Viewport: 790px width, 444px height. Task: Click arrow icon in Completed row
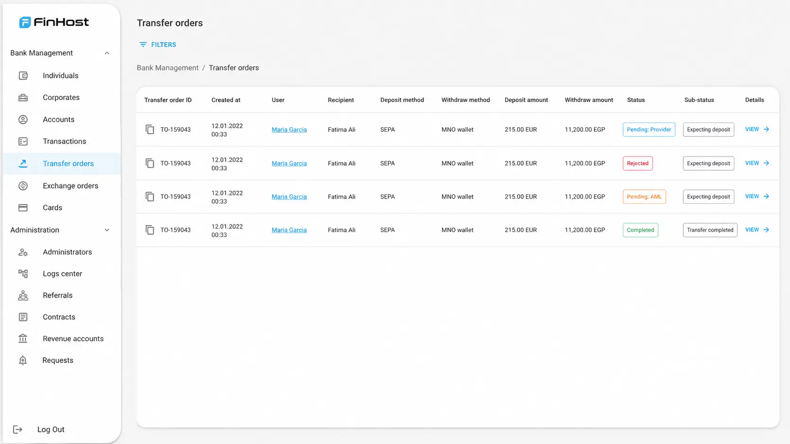point(766,230)
